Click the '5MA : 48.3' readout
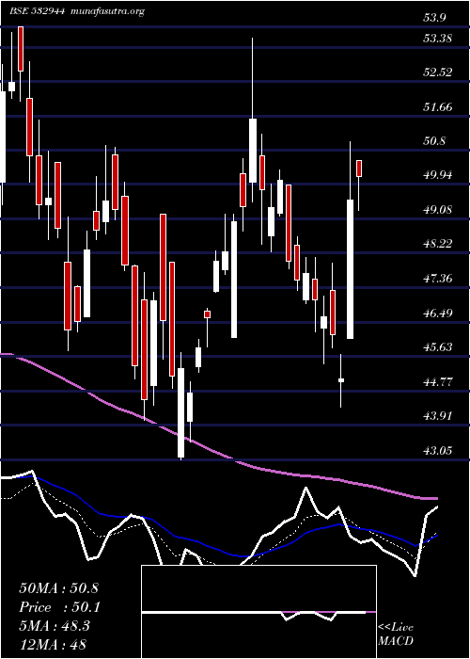This screenshot has height=659, width=470. click(x=55, y=626)
